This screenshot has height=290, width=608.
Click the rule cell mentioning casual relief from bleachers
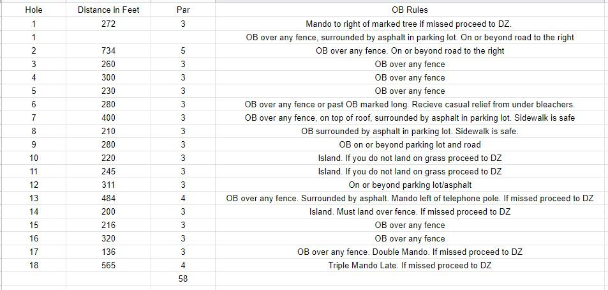click(x=410, y=104)
